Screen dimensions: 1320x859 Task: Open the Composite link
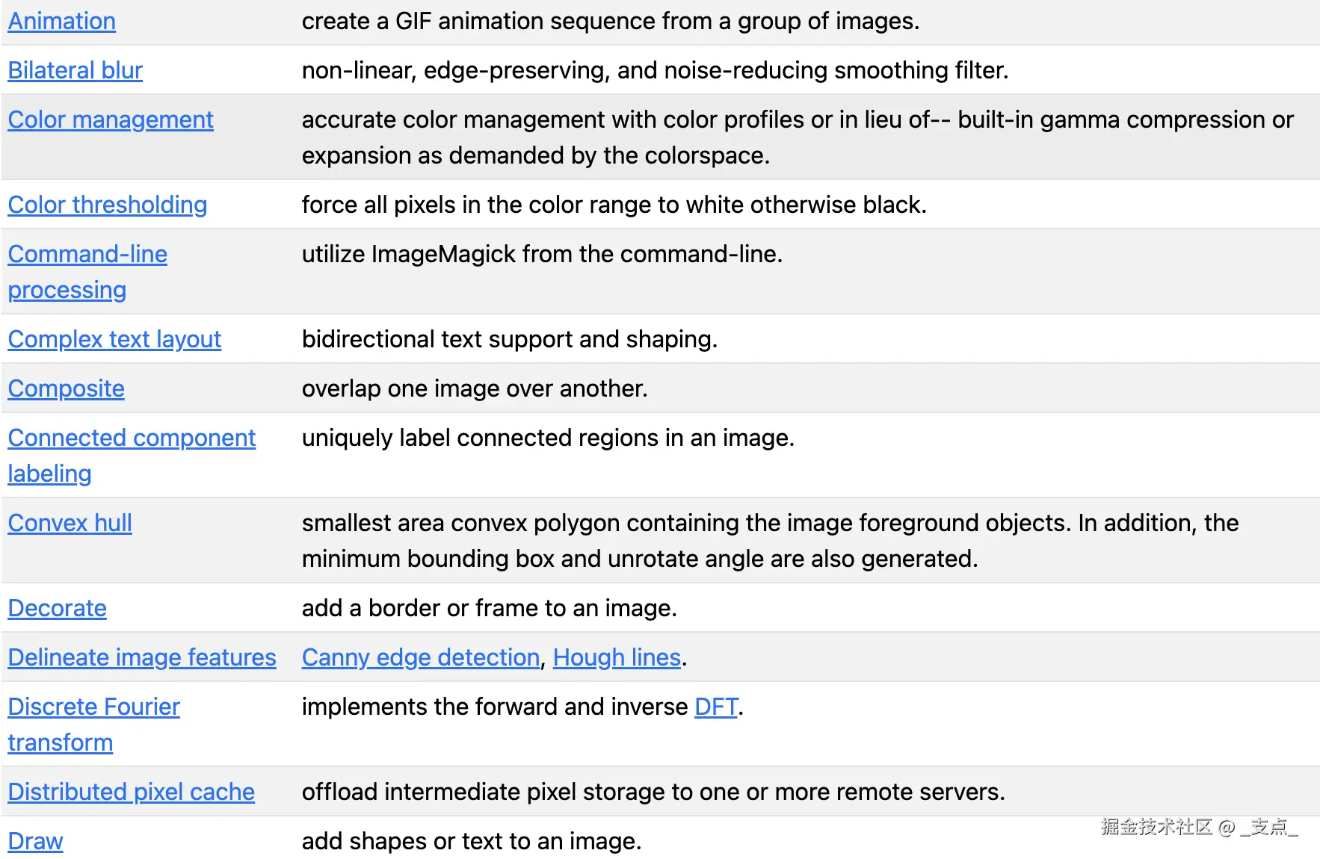66,388
